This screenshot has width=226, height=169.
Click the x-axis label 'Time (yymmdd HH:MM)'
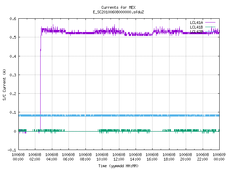118,166
